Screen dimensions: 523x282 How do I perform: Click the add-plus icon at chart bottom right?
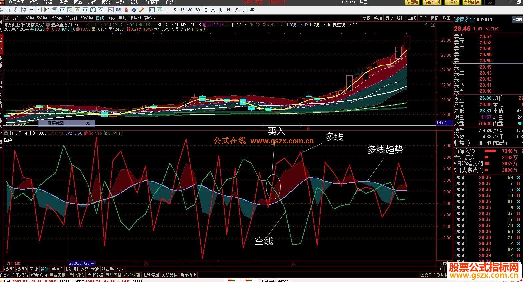pyautogui.click(x=440, y=269)
